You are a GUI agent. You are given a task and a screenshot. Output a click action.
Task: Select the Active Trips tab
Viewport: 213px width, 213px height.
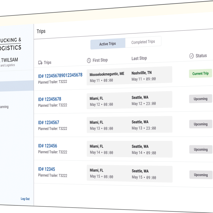107,44
